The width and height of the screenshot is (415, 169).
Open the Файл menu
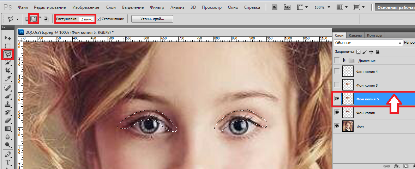23,7
